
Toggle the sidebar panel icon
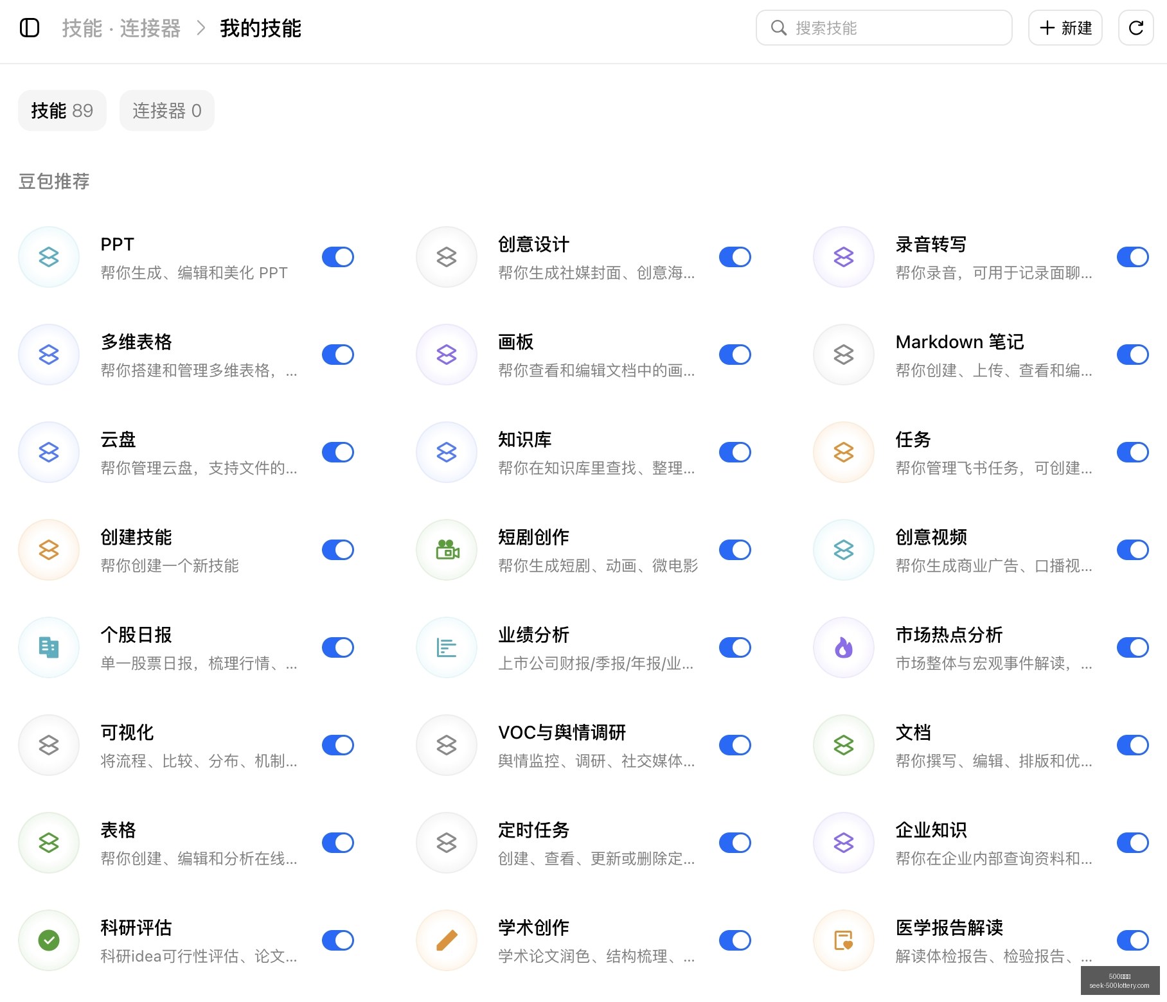30,28
